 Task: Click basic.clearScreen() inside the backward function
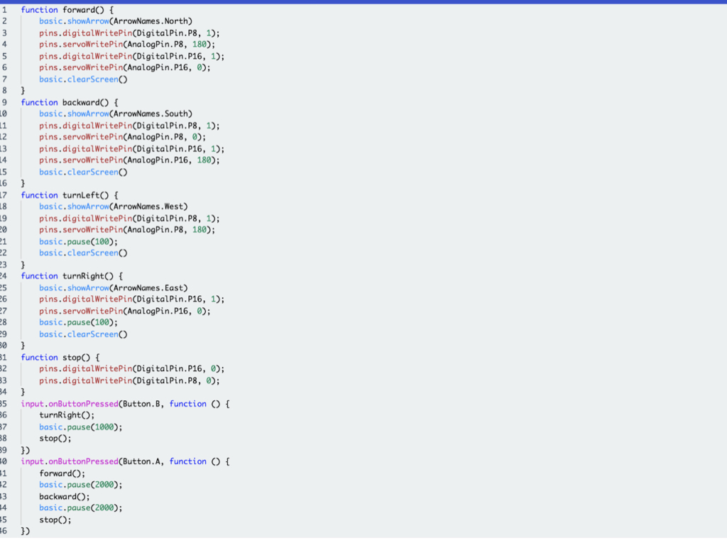click(84, 172)
